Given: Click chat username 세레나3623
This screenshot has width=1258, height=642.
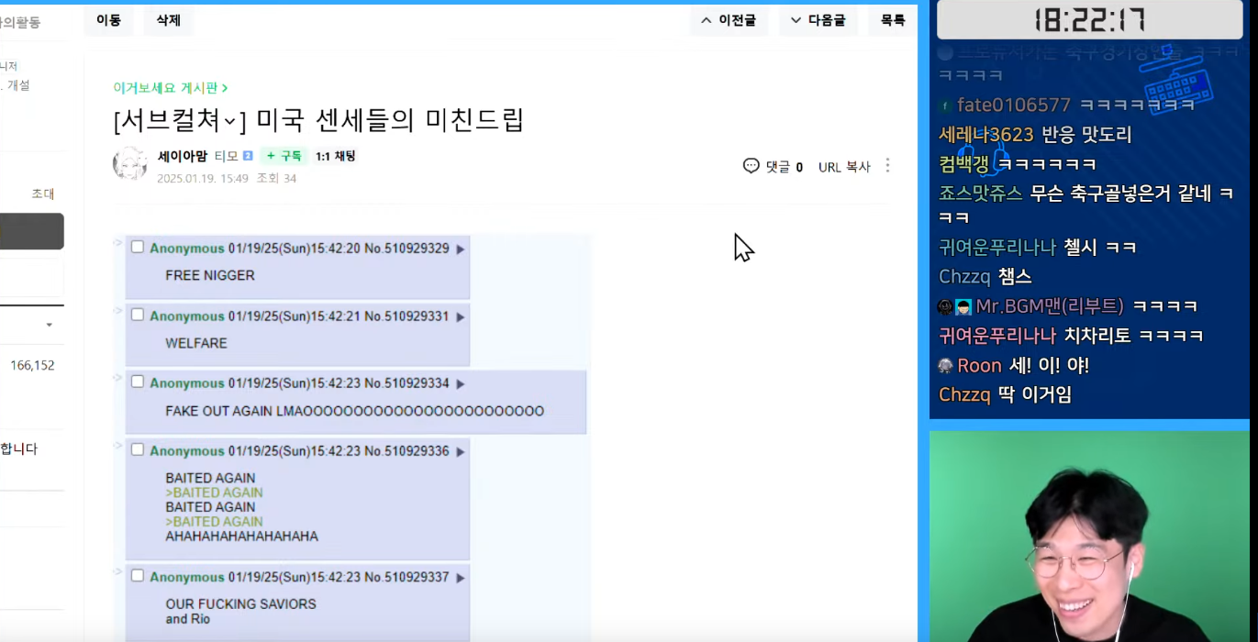Looking at the screenshot, I should coord(986,135).
